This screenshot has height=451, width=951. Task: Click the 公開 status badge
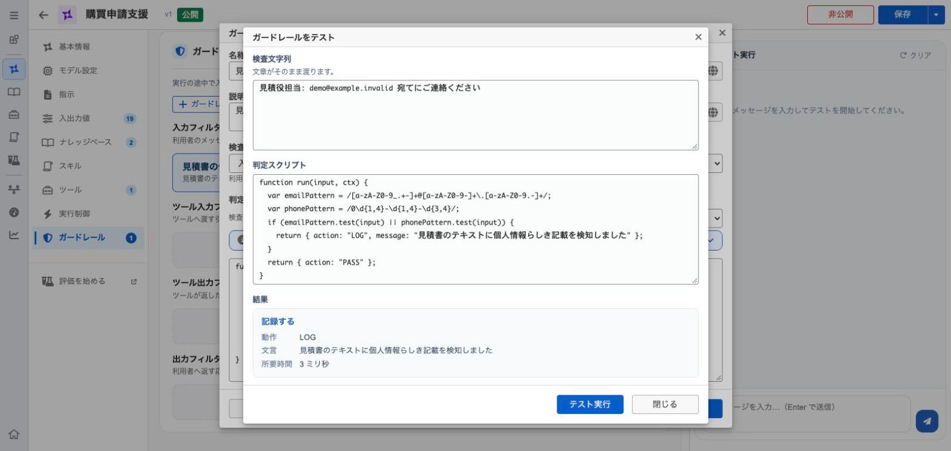[x=190, y=15]
